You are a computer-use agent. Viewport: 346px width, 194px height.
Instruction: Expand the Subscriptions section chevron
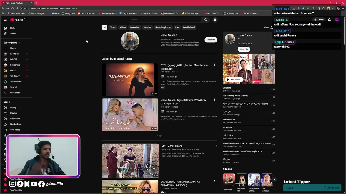pos(19,43)
